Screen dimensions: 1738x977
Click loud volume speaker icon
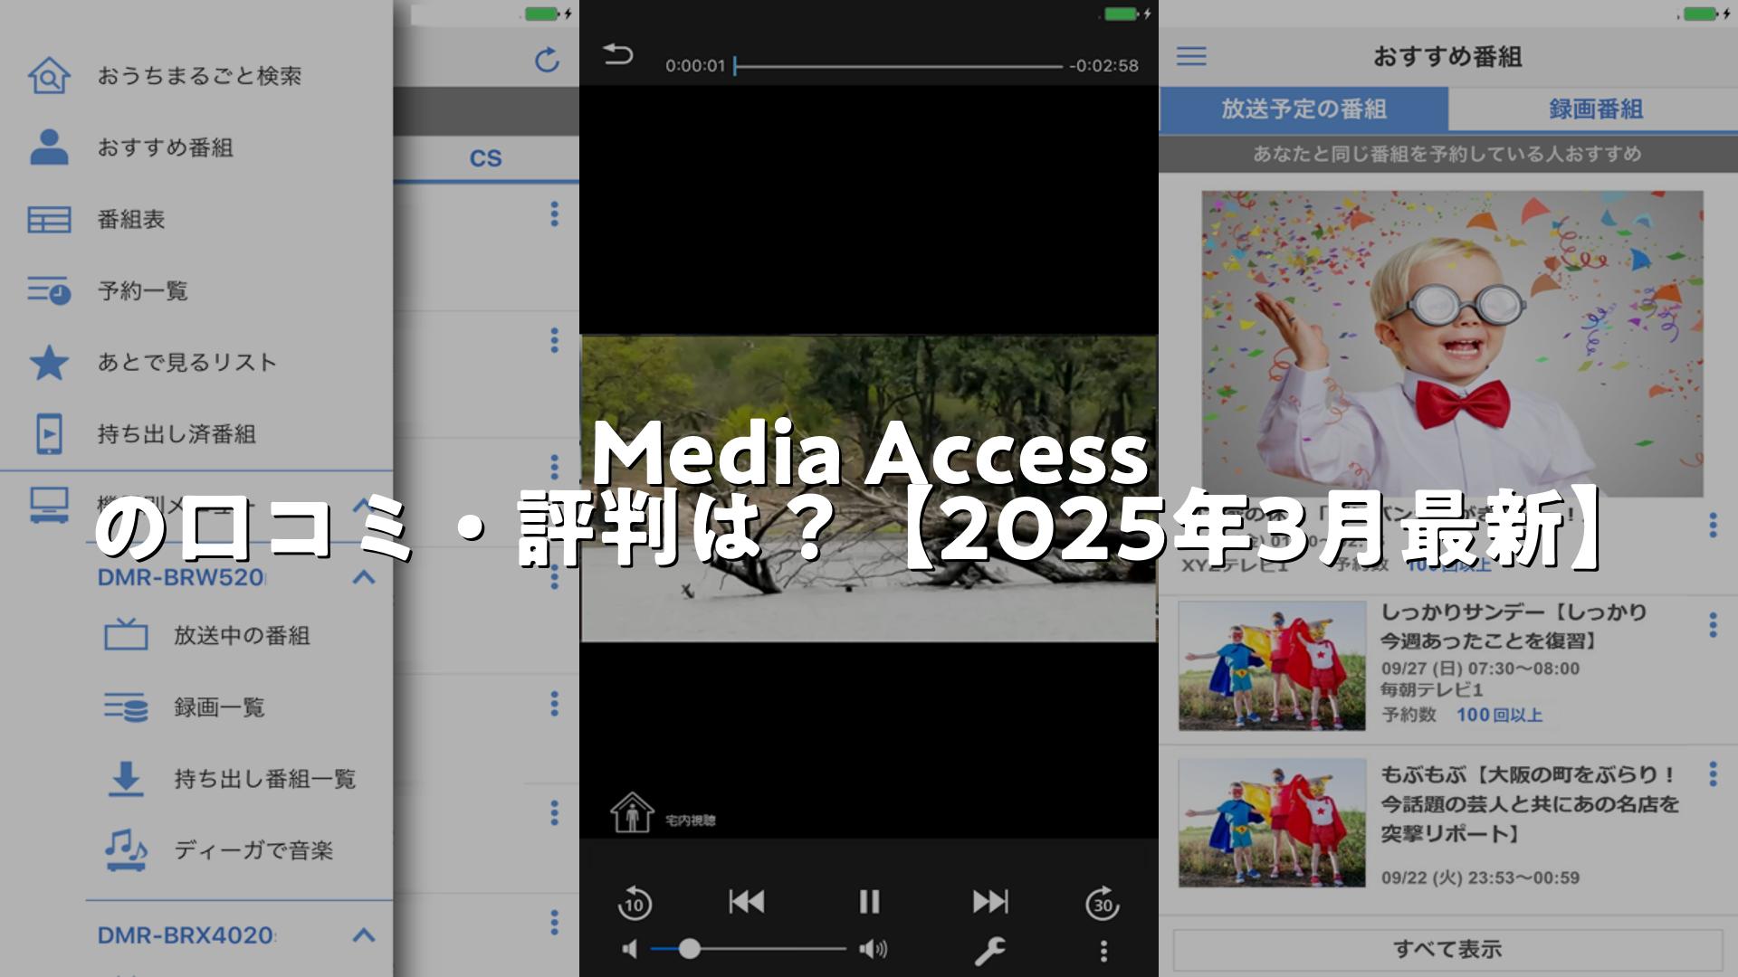873,949
